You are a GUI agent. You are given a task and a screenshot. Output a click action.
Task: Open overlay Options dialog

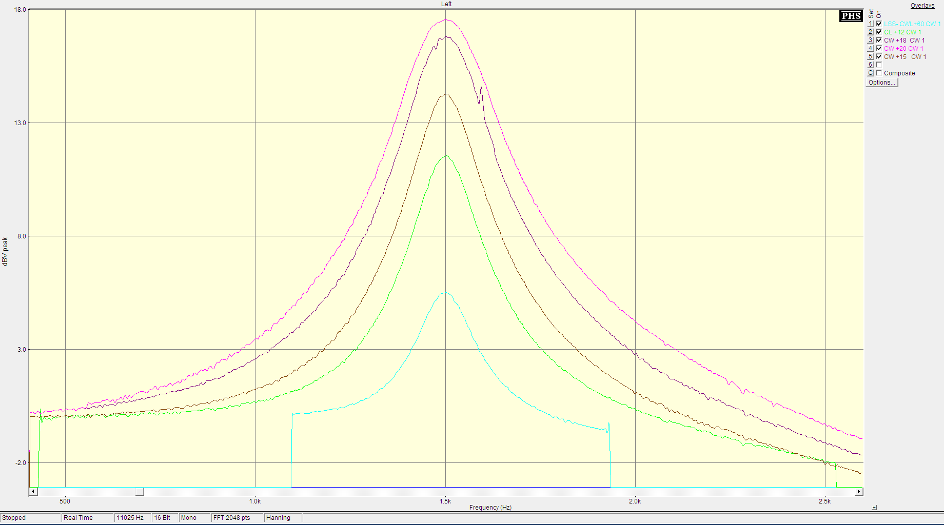881,83
